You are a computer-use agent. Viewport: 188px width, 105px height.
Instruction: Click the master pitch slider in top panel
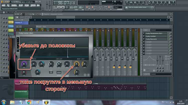pos(50,5)
